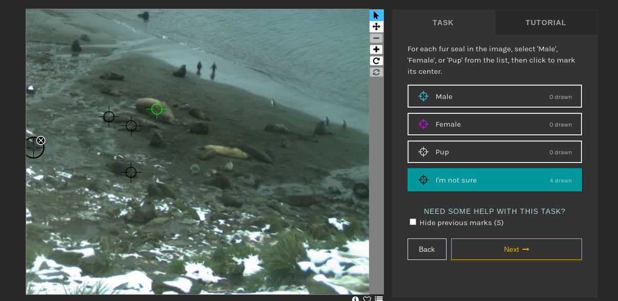Go back with the Back button

coord(427,249)
